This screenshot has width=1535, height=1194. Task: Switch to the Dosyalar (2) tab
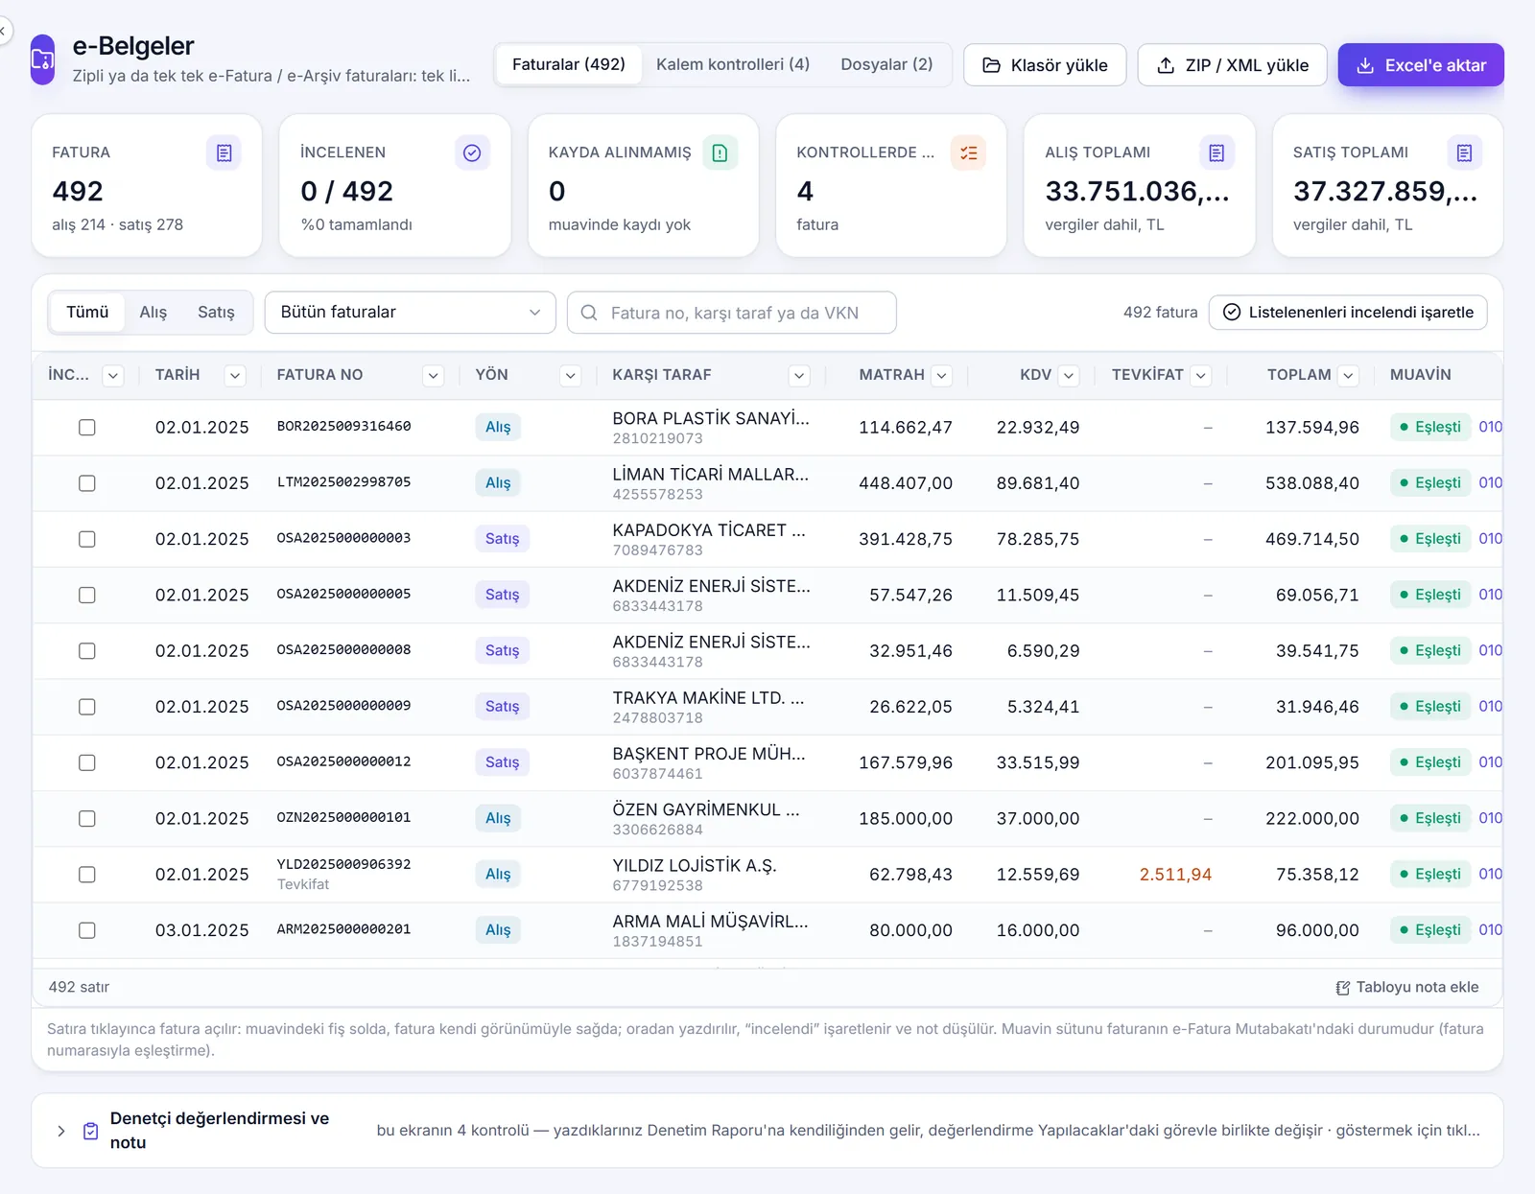coord(886,64)
